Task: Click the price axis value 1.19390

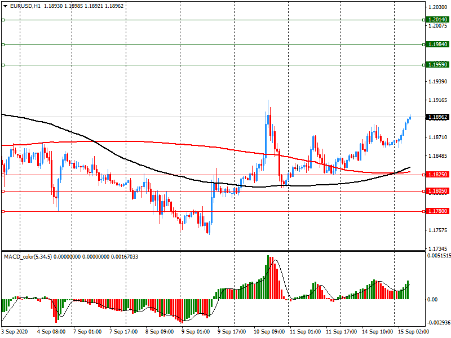Action: pos(437,82)
